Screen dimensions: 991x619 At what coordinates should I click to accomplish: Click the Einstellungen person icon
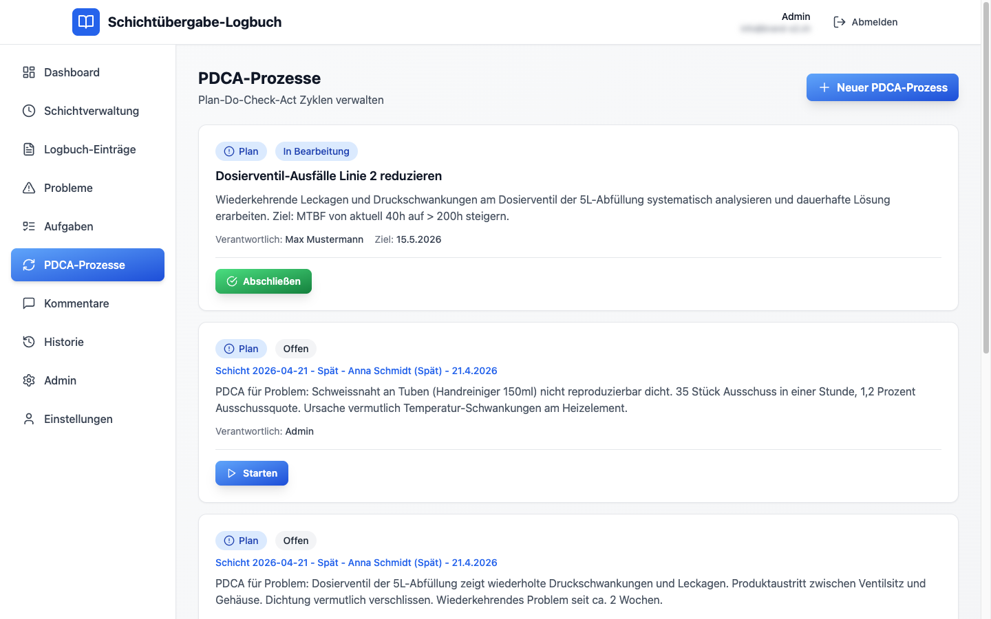coord(29,419)
